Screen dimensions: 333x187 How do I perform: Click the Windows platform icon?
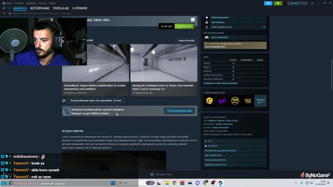click(193, 20)
